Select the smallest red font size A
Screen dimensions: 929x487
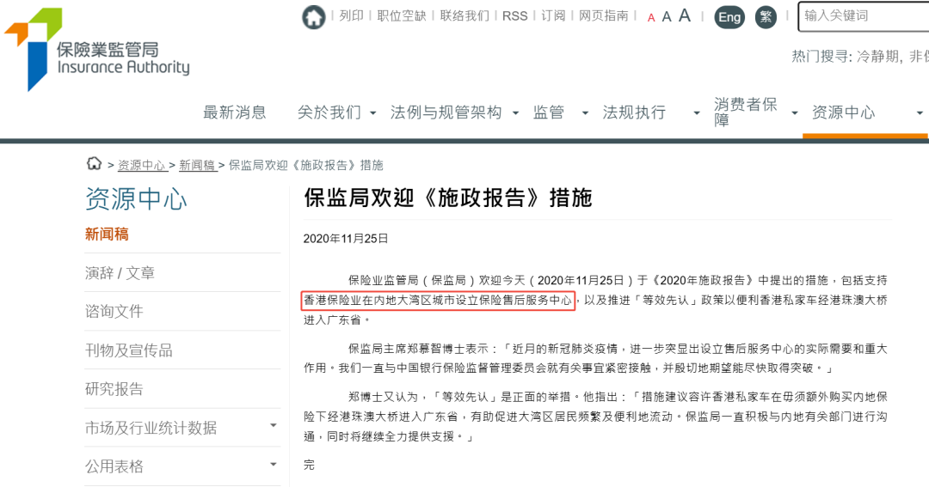(651, 18)
